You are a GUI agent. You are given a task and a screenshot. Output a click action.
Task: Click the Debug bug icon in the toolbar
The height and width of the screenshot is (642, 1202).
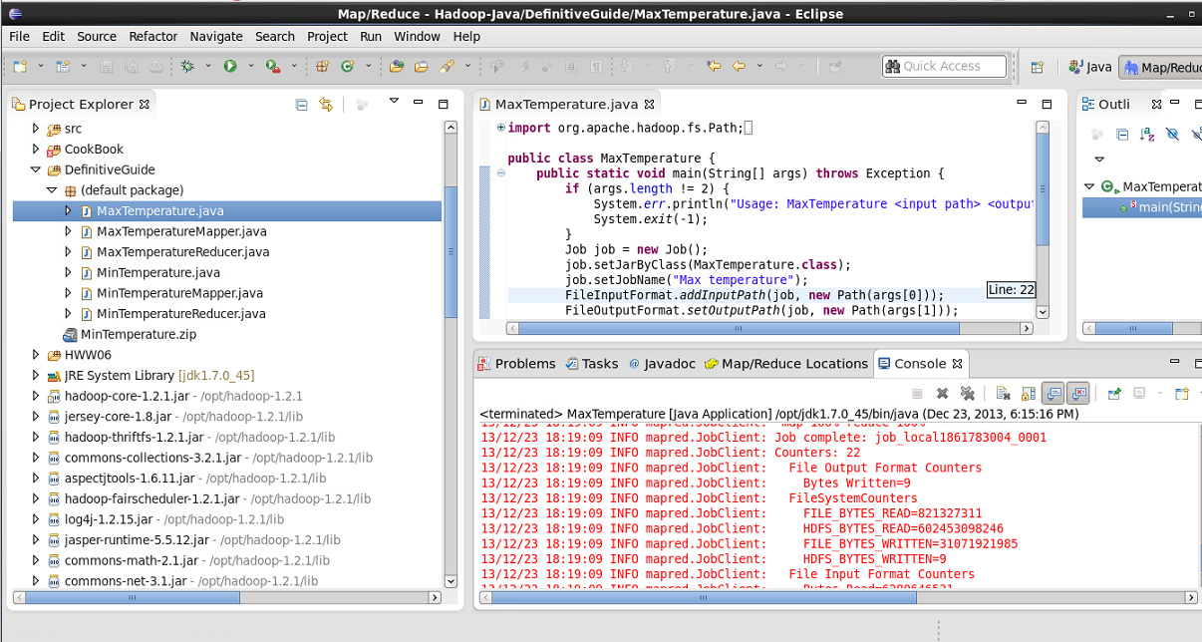(x=187, y=67)
